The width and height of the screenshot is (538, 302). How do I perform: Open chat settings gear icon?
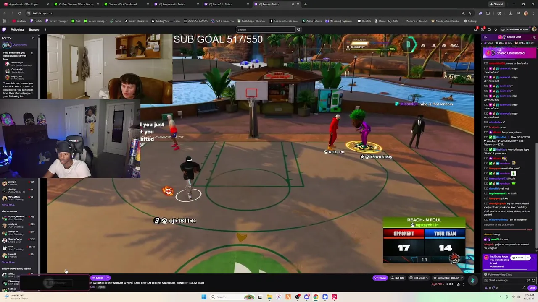pos(524,288)
